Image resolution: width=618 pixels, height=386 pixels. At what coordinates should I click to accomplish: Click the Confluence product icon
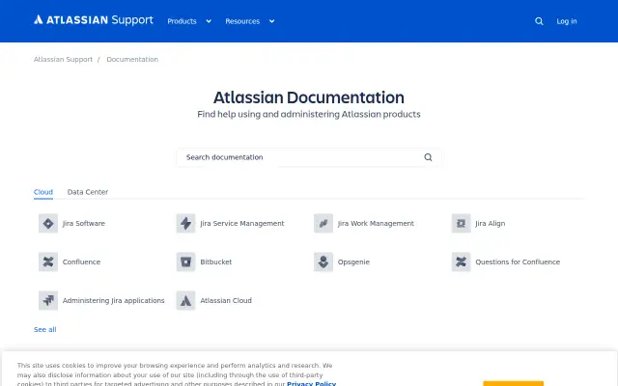[x=48, y=262]
